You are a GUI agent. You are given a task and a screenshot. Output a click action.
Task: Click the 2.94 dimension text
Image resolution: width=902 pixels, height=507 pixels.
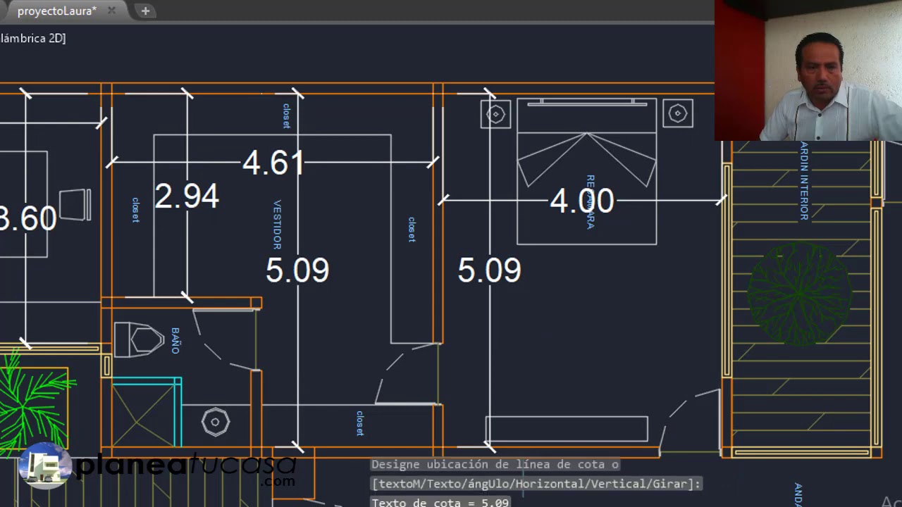pos(187,196)
